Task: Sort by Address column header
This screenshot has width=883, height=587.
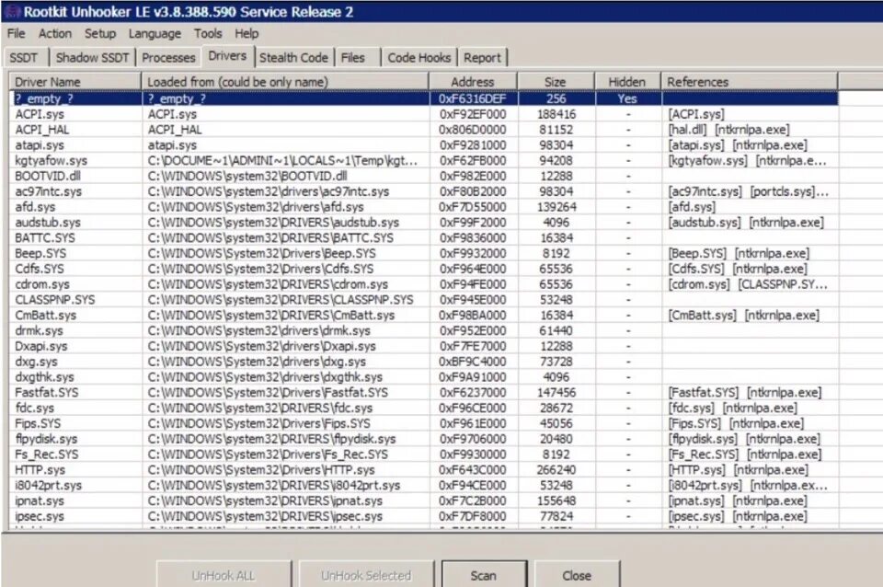Action: (473, 82)
